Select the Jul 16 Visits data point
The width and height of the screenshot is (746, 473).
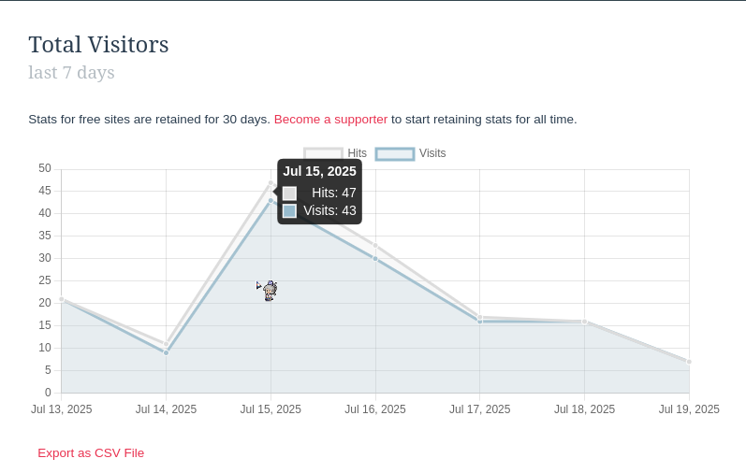pos(375,259)
